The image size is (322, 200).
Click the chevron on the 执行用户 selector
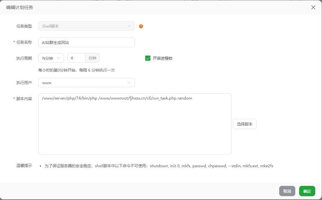point(129,83)
